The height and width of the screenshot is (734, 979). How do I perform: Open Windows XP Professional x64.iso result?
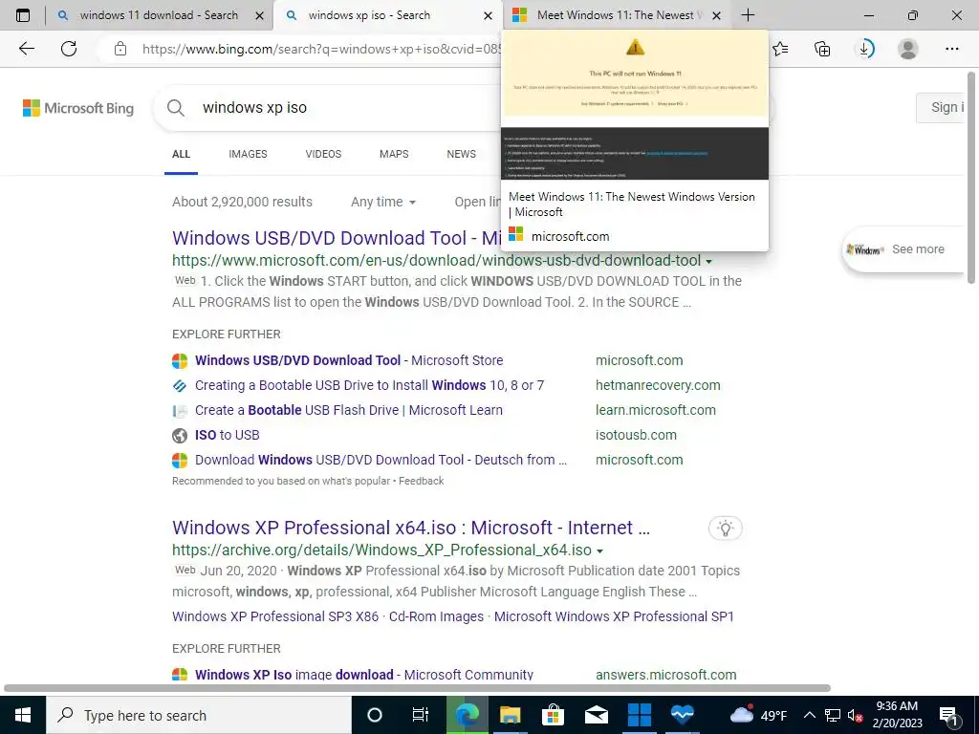tap(411, 528)
